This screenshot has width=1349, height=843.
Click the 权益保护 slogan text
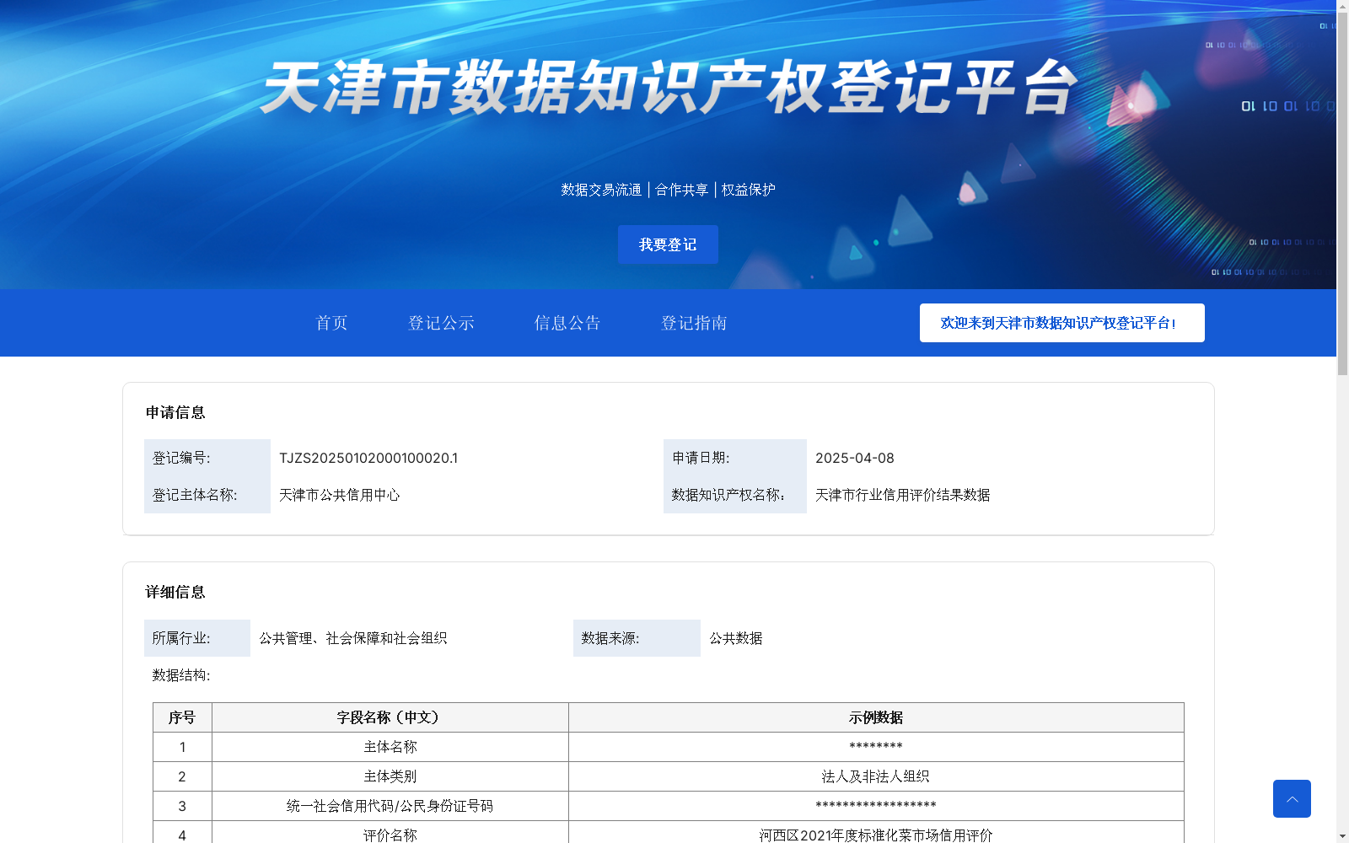click(749, 190)
